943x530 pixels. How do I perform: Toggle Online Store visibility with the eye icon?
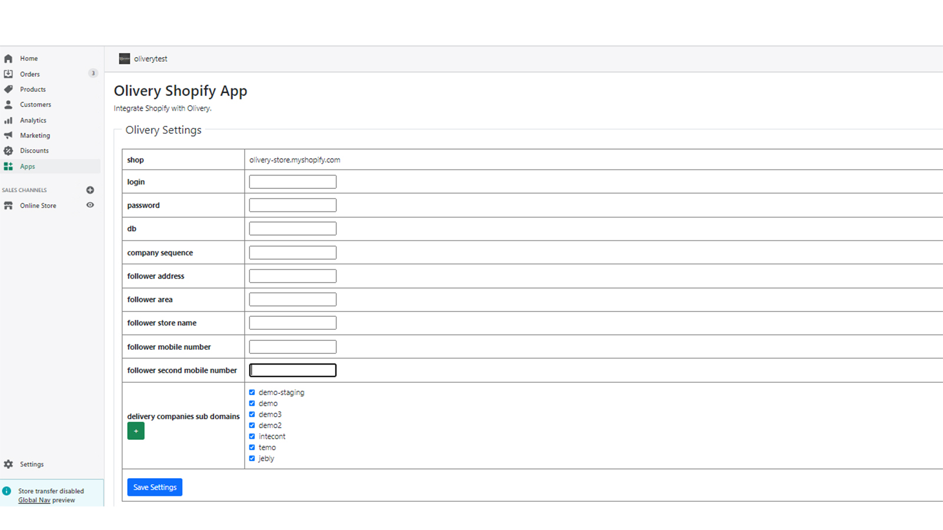point(90,205)
